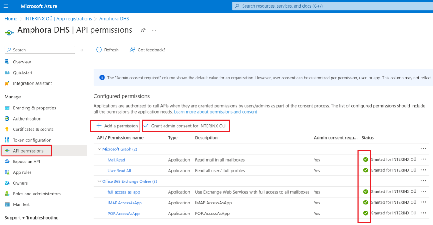Screen dimensions: 433x225
Task: Sort by API / Permissions name column header
Action: (x=120, y=138)
